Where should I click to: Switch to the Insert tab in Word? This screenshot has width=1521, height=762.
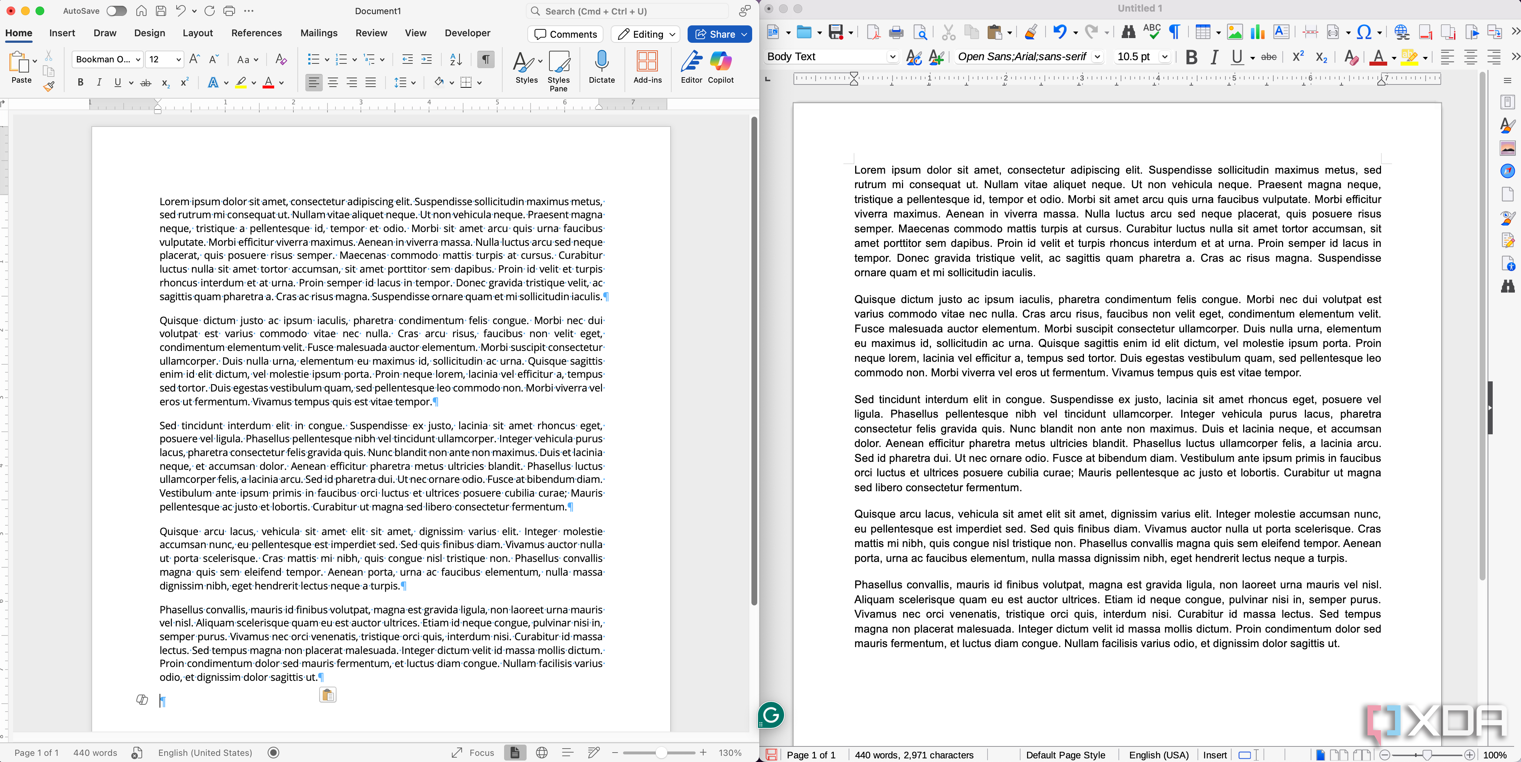(62, 33)
